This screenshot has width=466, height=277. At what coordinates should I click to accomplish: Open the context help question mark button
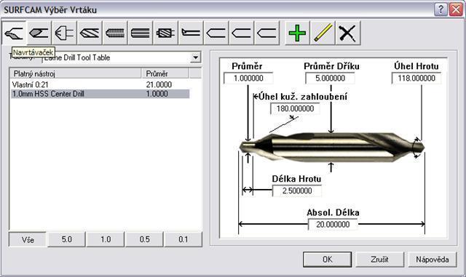point(441,9)
